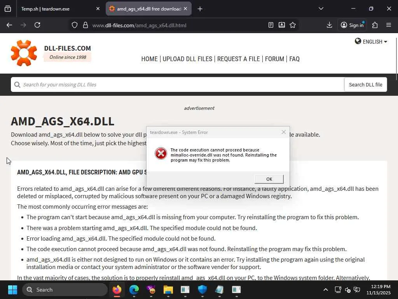Click the site security padlock icon
The height and width of the screenshot is (299, 398).
pyautogui.click(x=86, y=25)
